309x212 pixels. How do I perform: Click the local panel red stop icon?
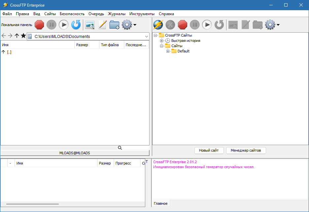39,25
